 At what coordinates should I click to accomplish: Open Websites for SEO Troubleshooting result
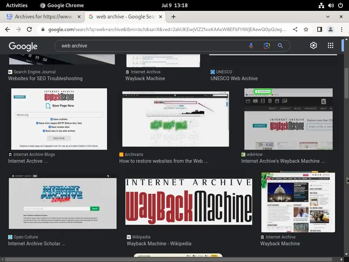tap(45, 78)
